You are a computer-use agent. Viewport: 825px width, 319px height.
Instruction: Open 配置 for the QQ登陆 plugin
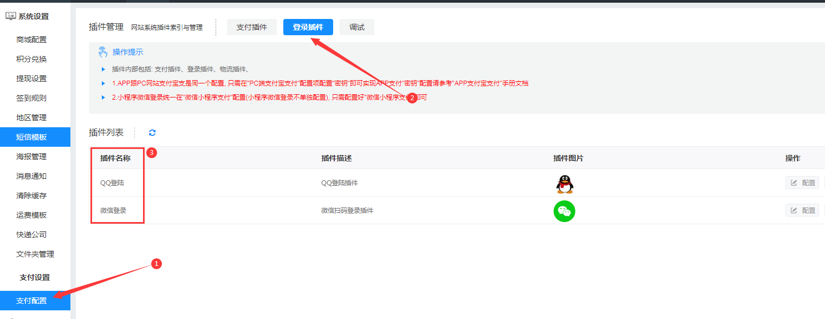pos(802,183)
